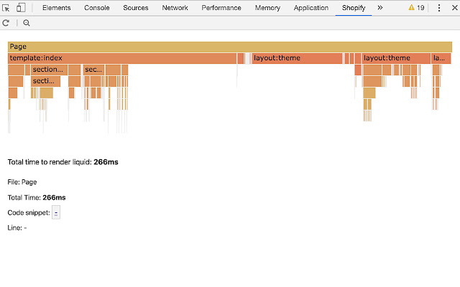Show more tabs with the chevron
Viewport: 460px width, 287px height.
coord(380,8)
